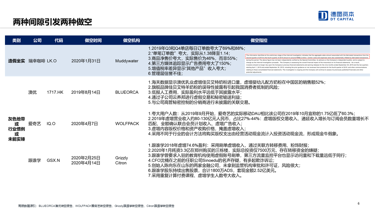This screenshot has height=211, width=375.
Task: Click GSX allegation about CFO沈楠
Action: point(211,160)
